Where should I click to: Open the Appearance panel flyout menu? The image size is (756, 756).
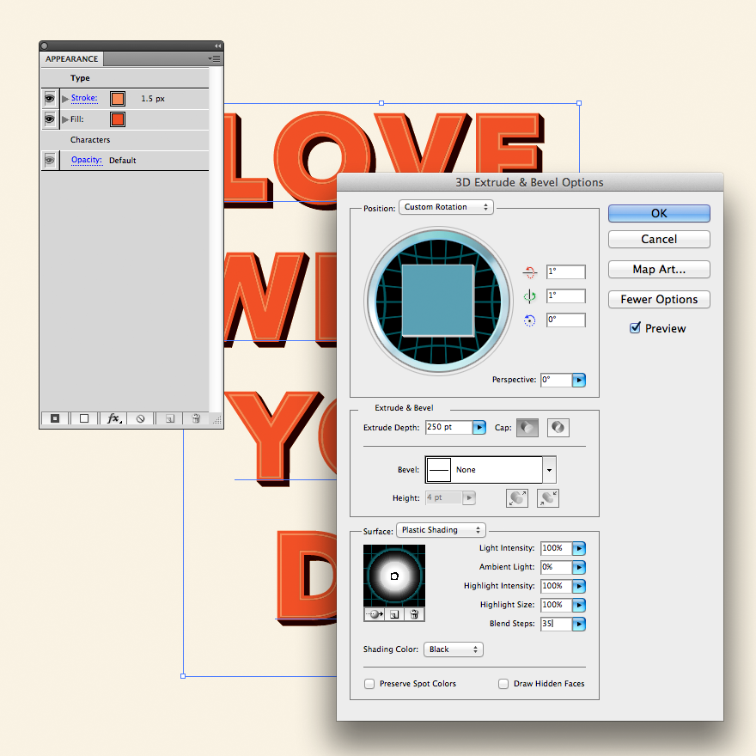pyautogui.click(x=215, y=58)
